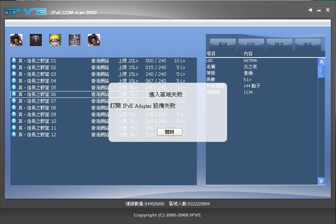
Task: Select the dark masked character game icon
Action: click(36, 40)
